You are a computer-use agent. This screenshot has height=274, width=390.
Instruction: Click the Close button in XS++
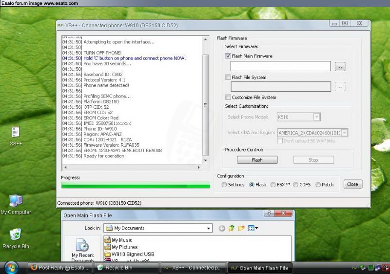352,184
